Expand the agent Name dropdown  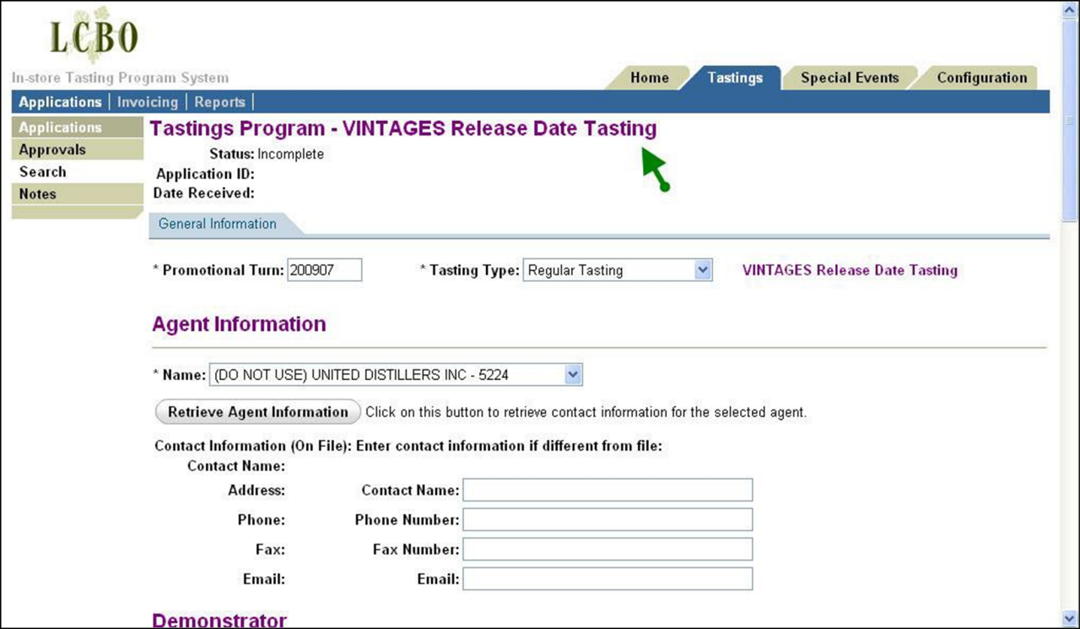click(x=573, y=375)
